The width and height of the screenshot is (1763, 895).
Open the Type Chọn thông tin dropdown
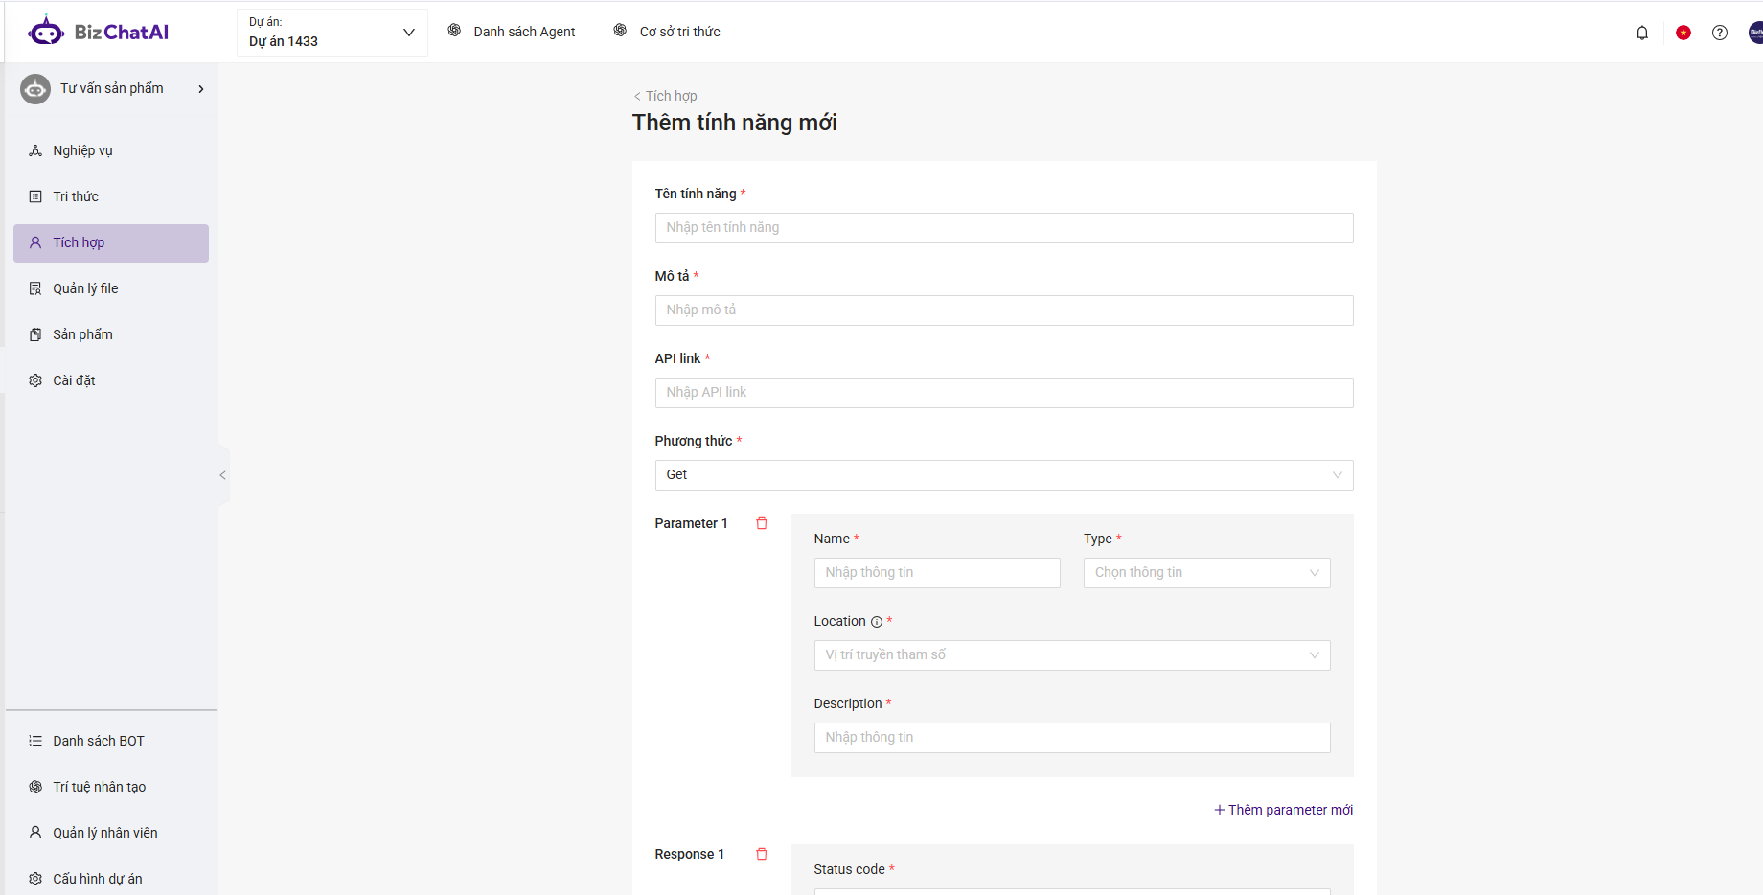coord(1206,573)
